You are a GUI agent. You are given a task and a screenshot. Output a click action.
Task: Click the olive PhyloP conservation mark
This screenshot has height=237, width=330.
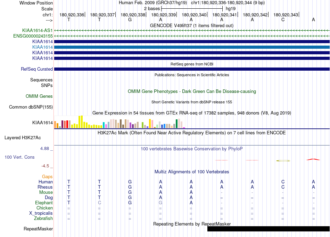283,161
